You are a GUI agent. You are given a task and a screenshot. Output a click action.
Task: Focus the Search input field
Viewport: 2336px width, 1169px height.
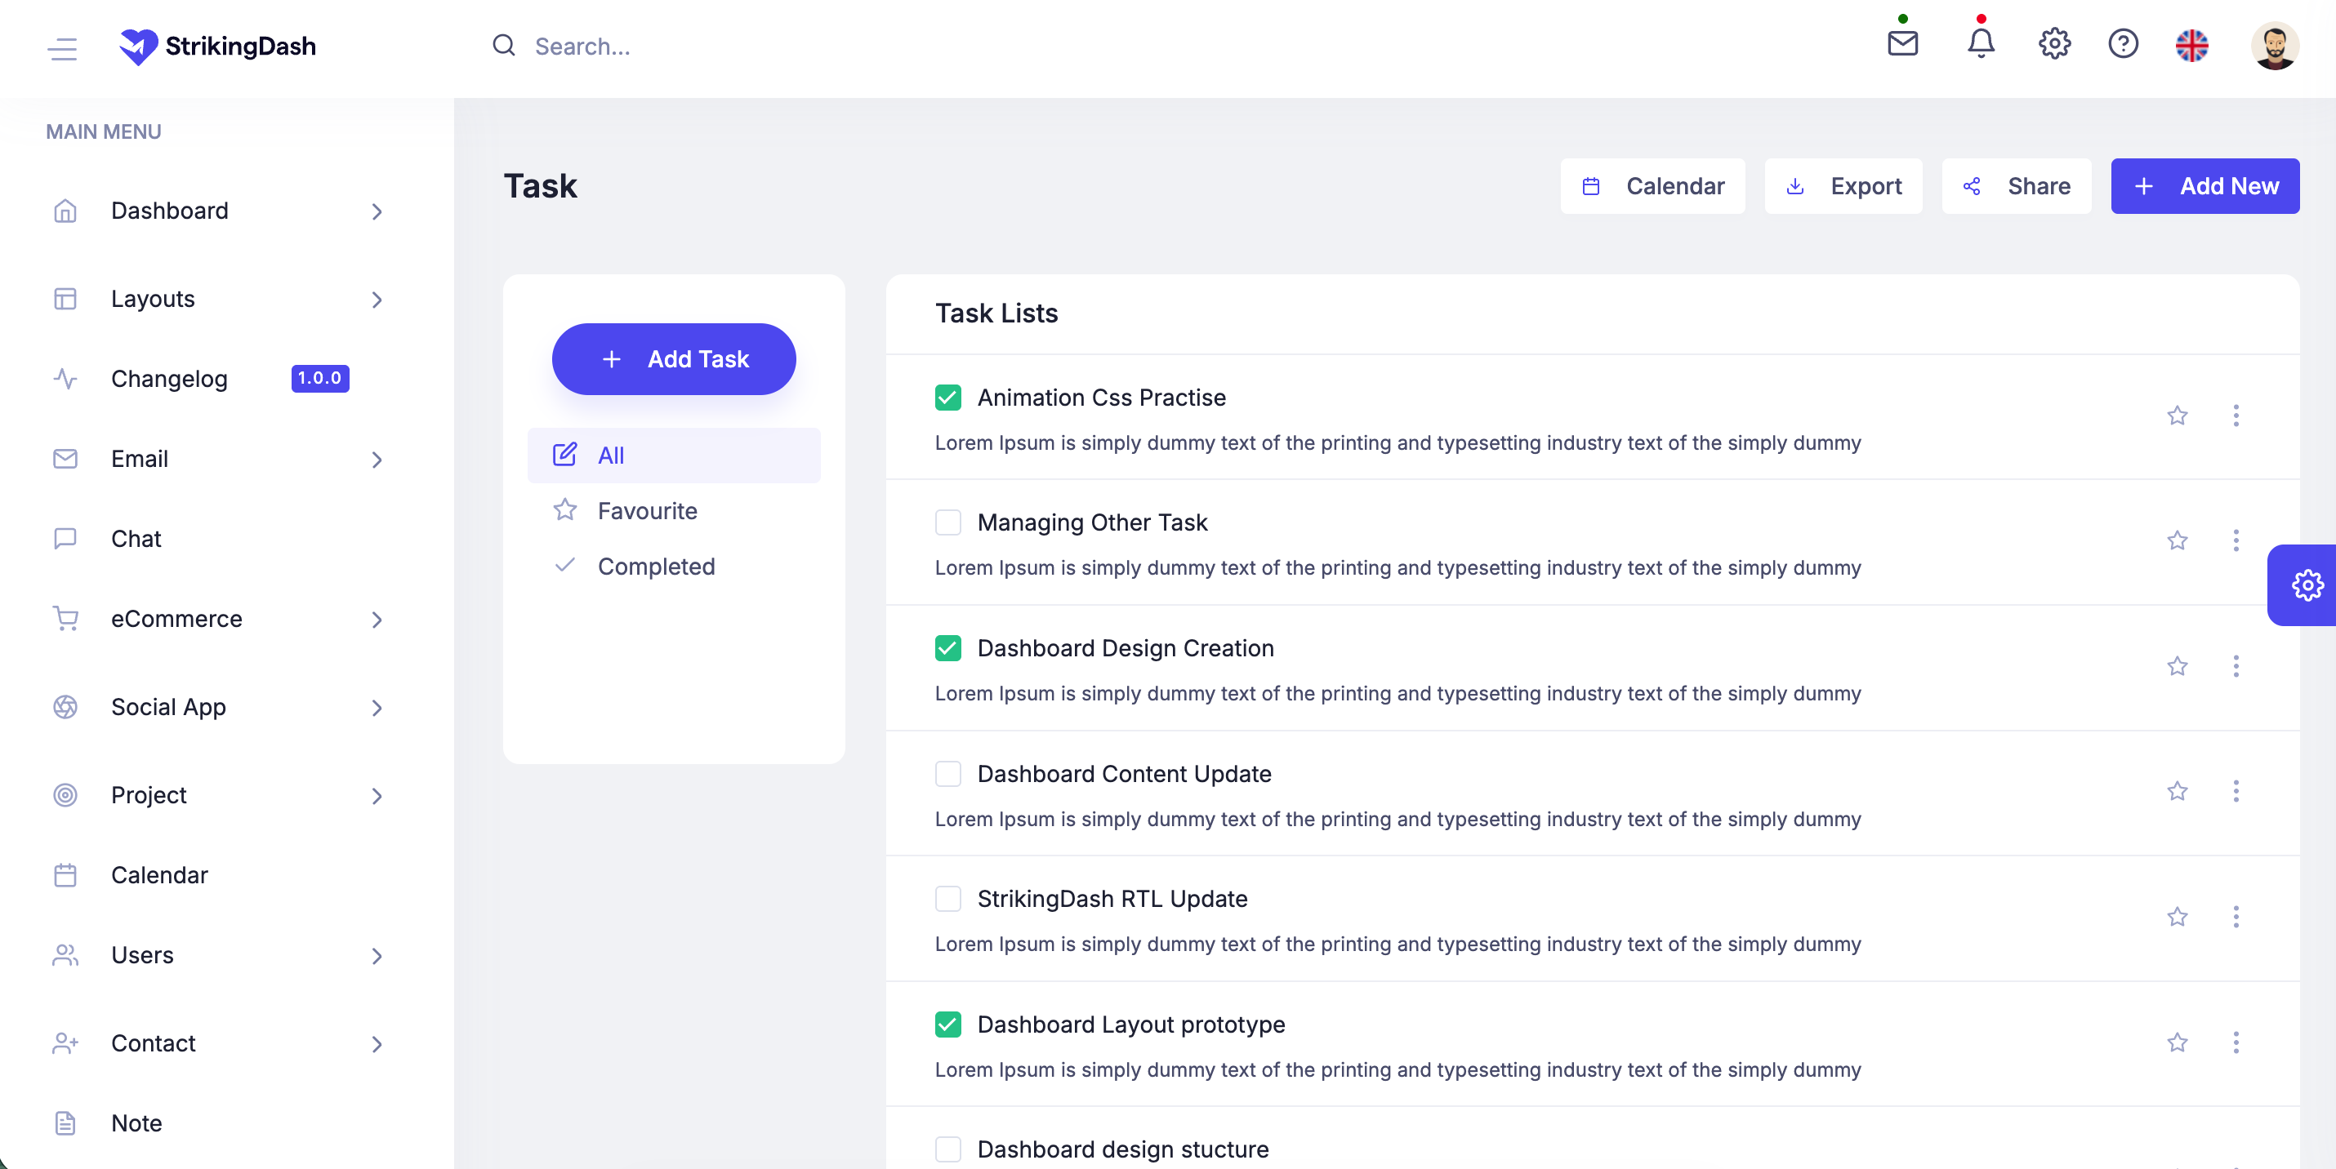point(725,47)
